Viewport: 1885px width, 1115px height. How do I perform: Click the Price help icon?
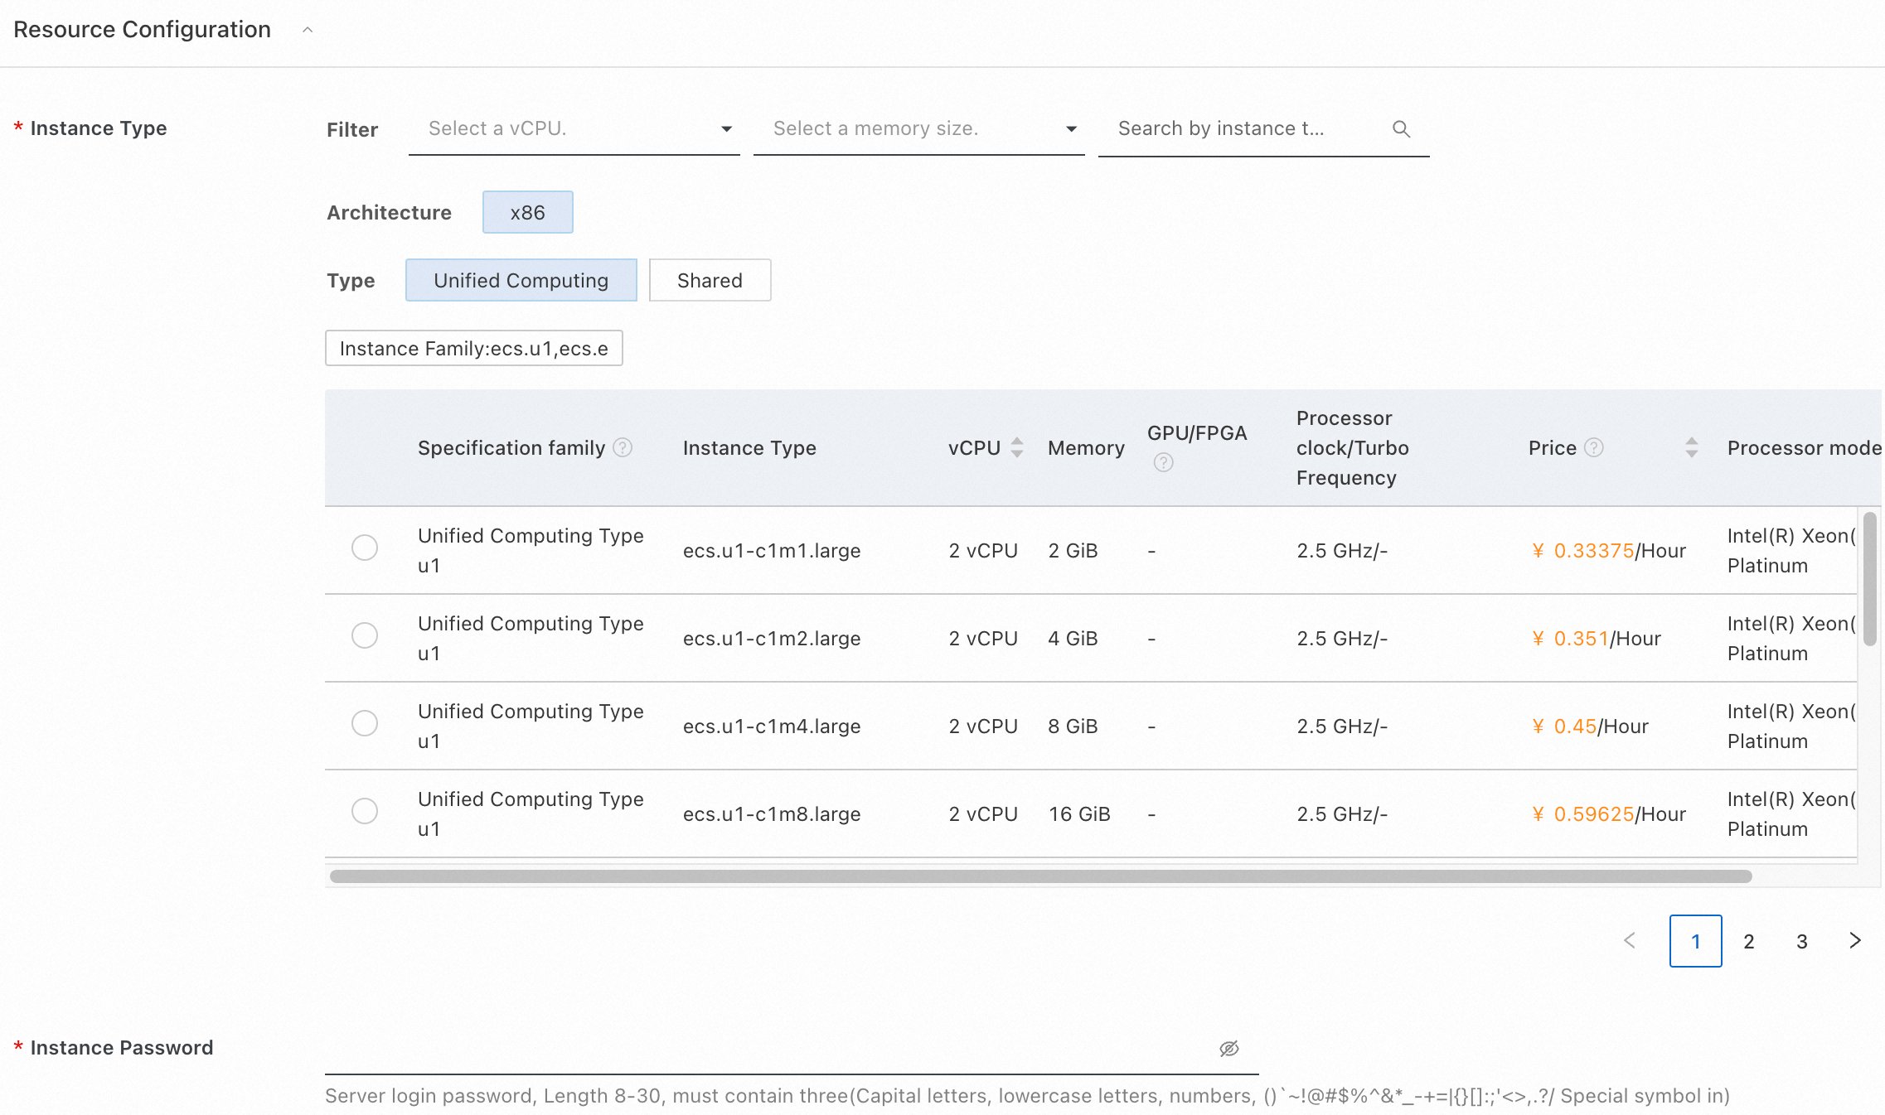1593,448
